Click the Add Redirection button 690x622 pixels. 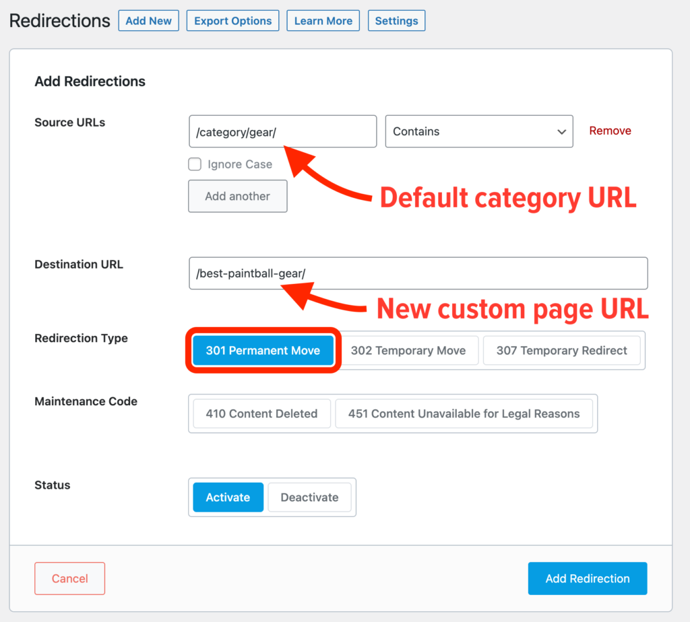click(x=587, y=579)
